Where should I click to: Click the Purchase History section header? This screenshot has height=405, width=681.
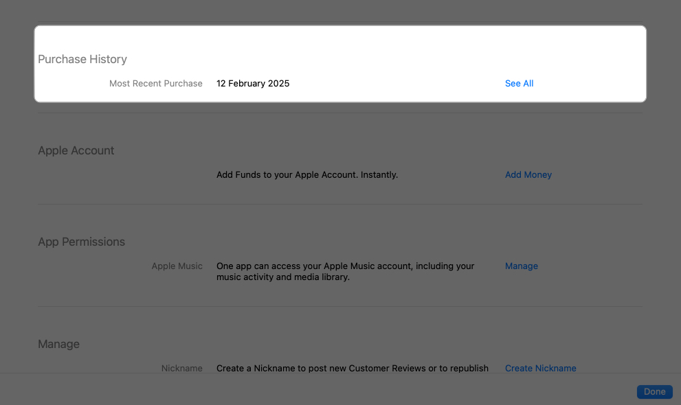pos(82,59)
